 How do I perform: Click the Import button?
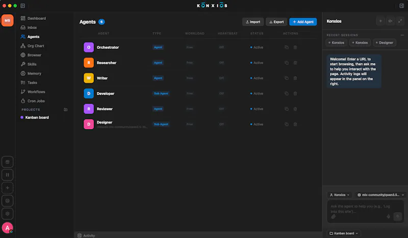coord(253,22)
